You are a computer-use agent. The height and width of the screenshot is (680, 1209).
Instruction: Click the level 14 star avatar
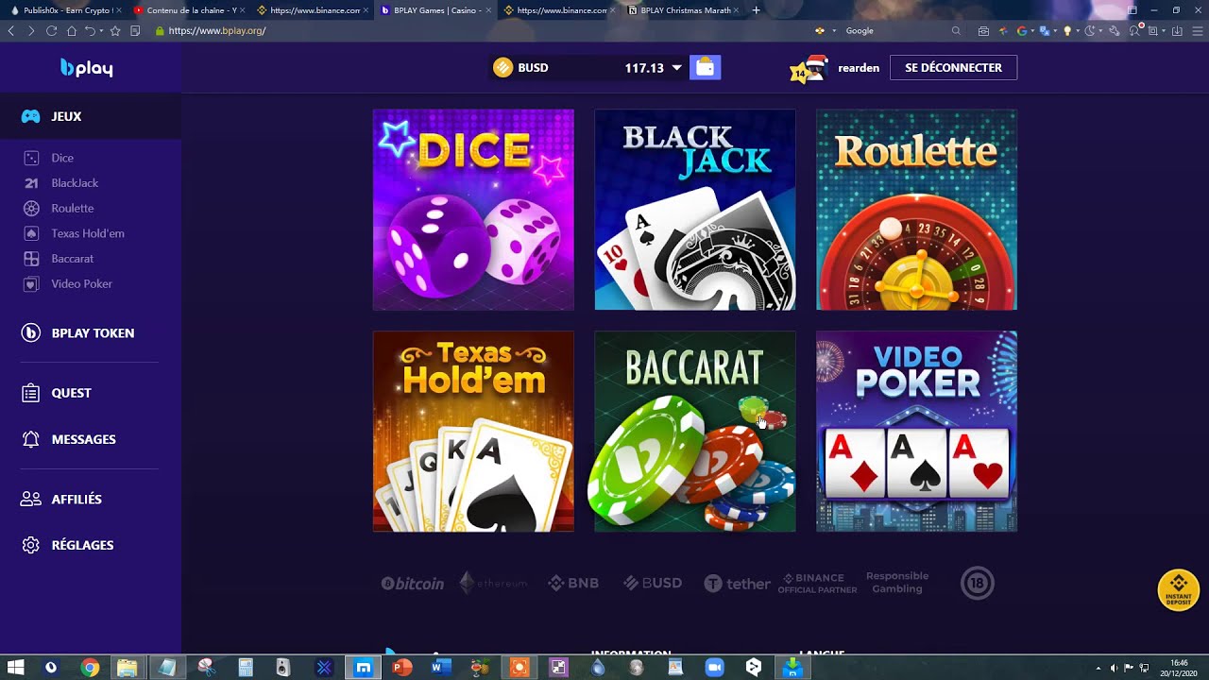(809, 69)
